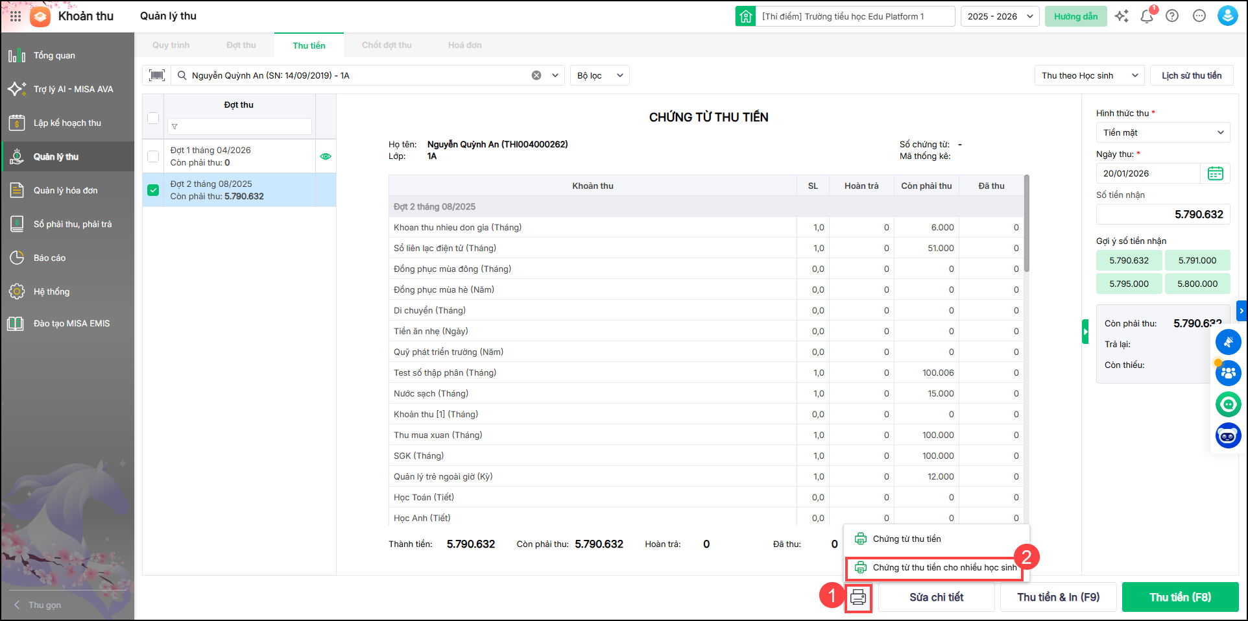
Task: Switch to the Chốt đợt thu tab
Action: [387, 45]
